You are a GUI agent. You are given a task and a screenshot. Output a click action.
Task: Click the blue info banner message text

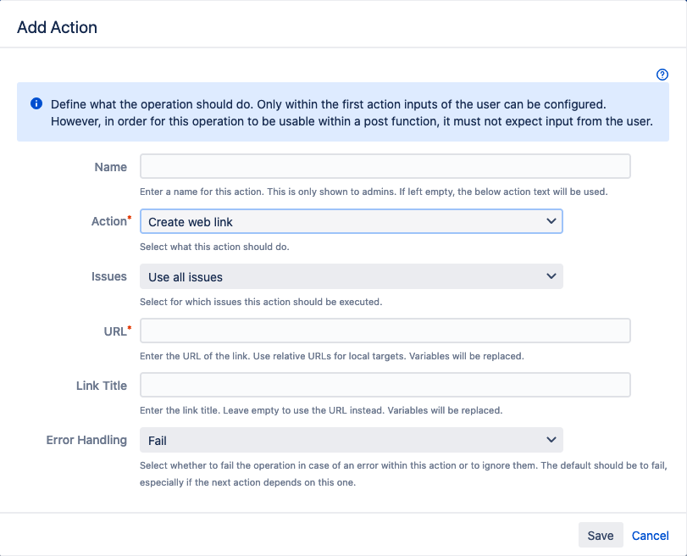pos(351,112)
